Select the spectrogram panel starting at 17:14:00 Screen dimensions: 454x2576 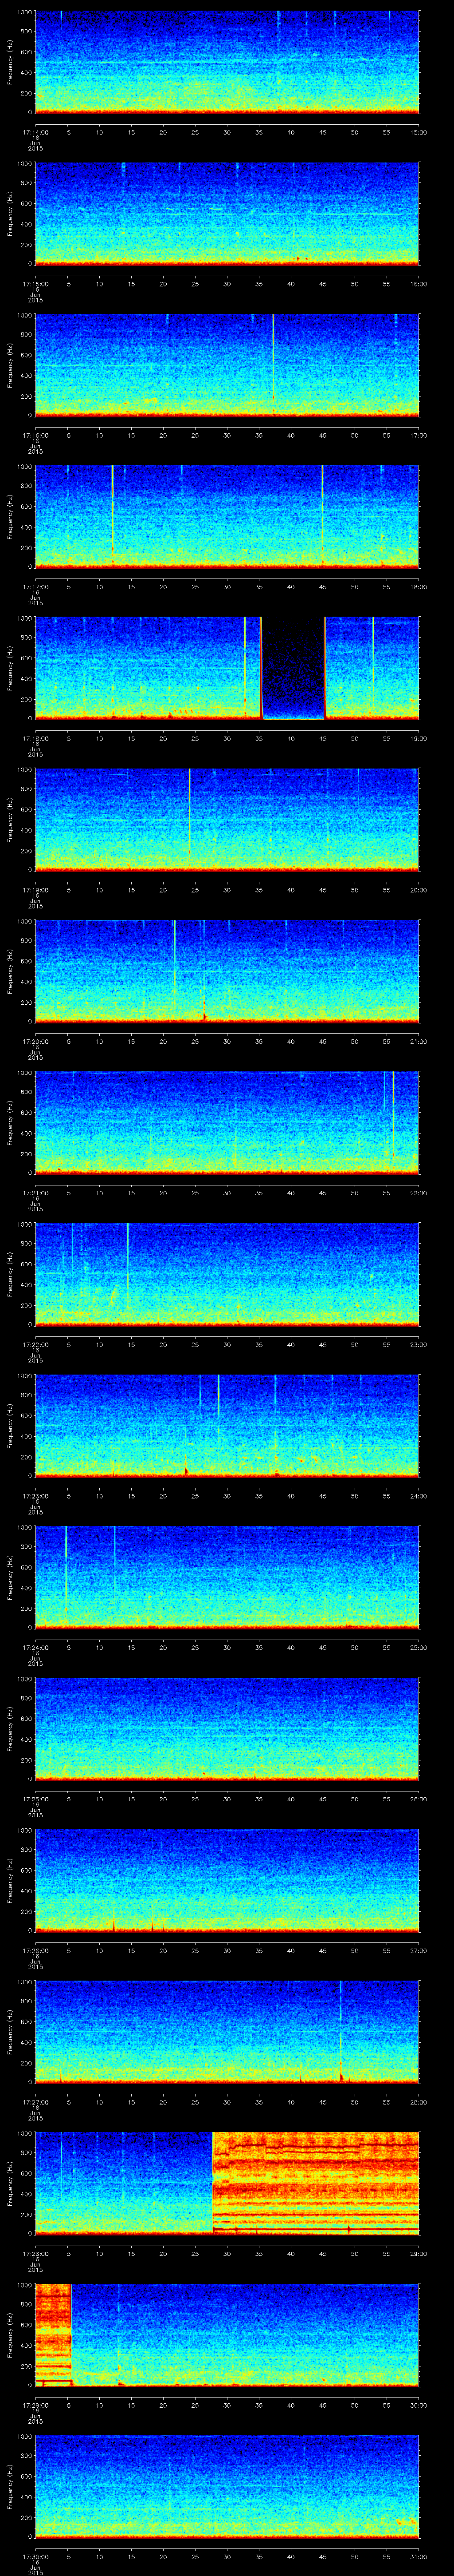click(x=227, y=63)
